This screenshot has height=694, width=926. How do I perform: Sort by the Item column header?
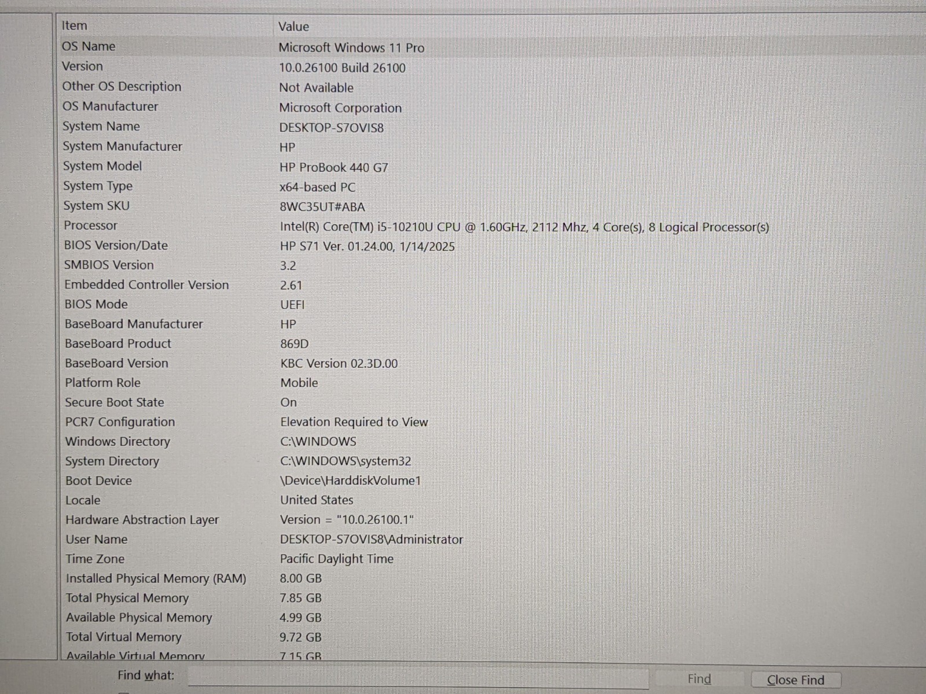point(74,25)
